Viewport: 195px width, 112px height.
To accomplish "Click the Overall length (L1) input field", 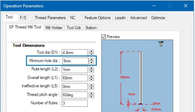I will 75,78.
